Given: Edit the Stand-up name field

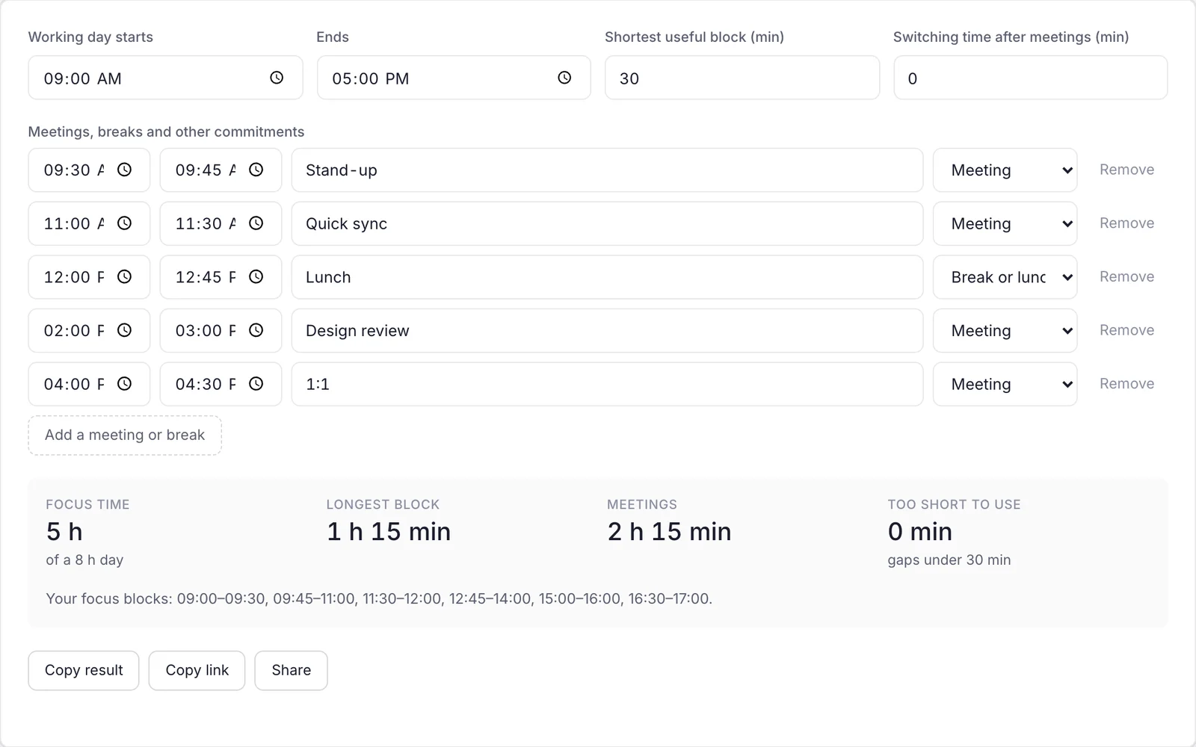Looking at the screenshot, I should pos(607,170).
